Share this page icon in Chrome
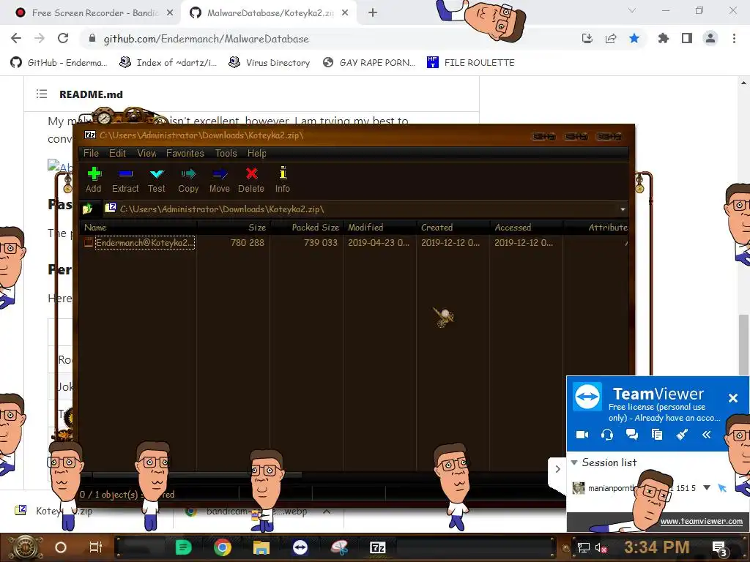The height and width of the screenshot is (562, 750). pyautogui.click(x=611, y=38)
